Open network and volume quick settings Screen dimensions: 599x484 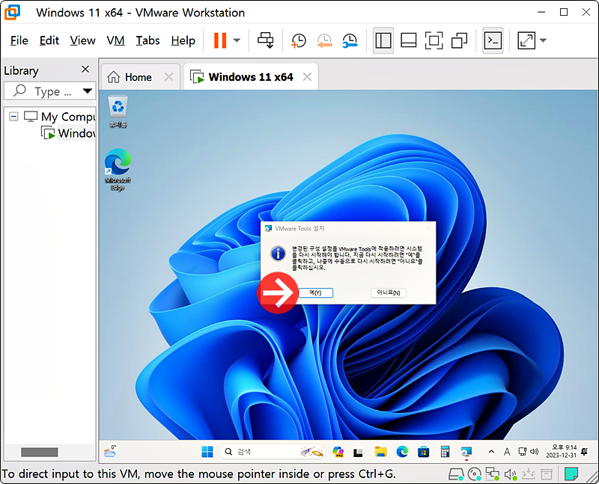529,452
